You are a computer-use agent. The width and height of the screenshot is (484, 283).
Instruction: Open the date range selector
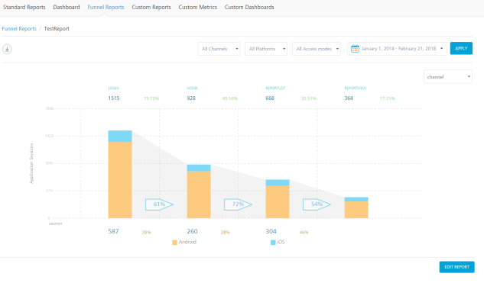(x=397, y=49)
